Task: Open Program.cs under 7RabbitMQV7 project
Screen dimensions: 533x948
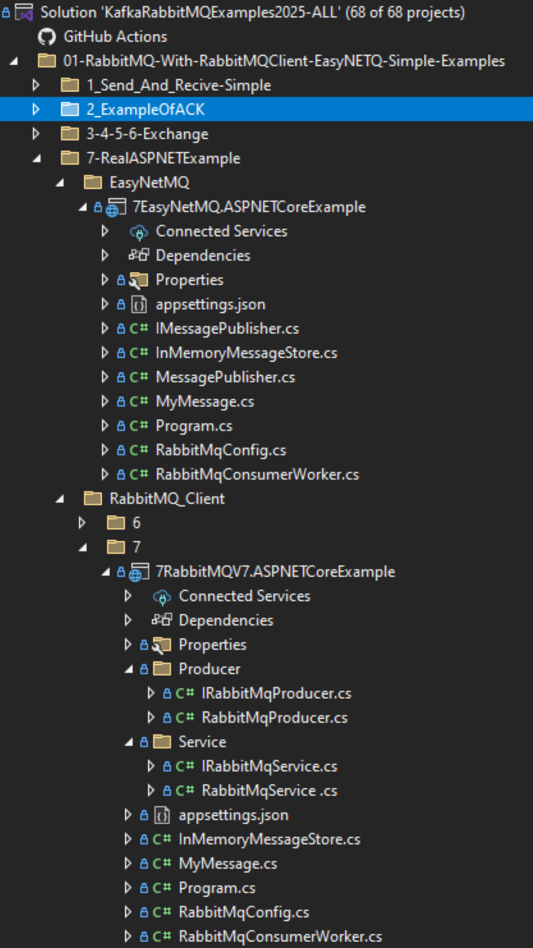Action: 217,888
